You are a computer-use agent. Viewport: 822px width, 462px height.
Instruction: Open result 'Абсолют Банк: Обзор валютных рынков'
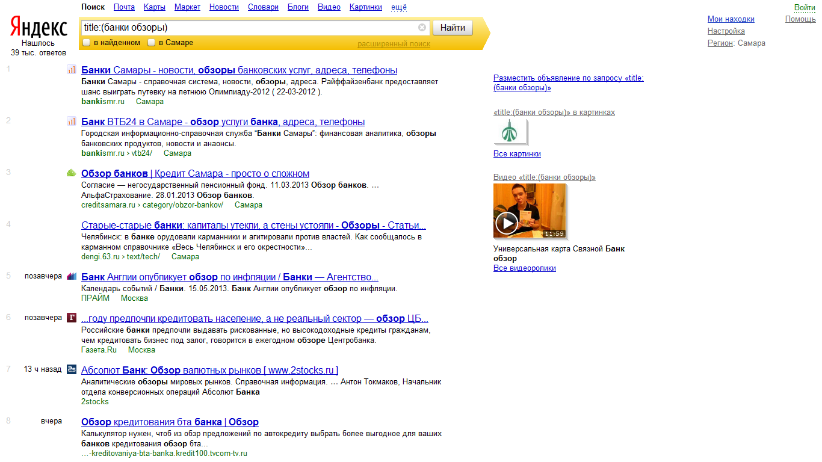pyautogui.click(x=209, y=370)
